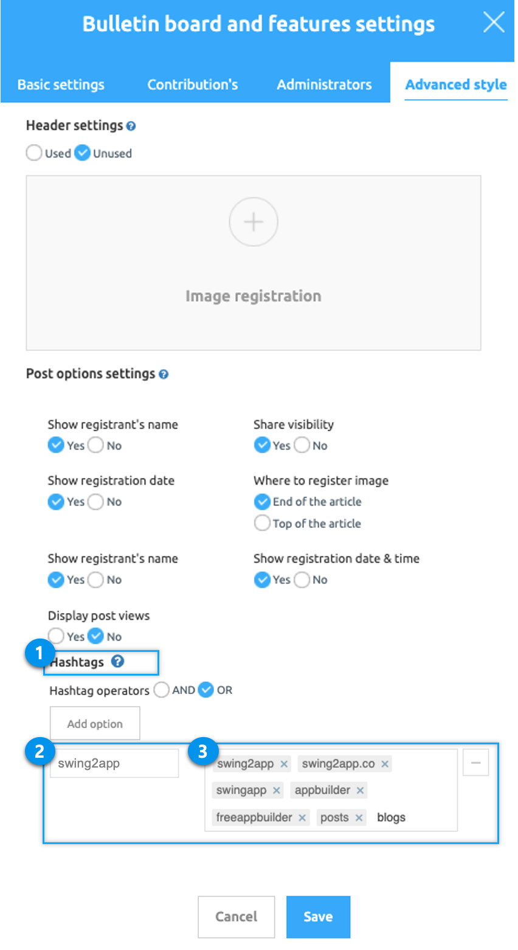Image resolution: width=518 pixels, height=950 pixels.
Task: Remove the freeappbuilder hashtag tag
Action: 302,818
